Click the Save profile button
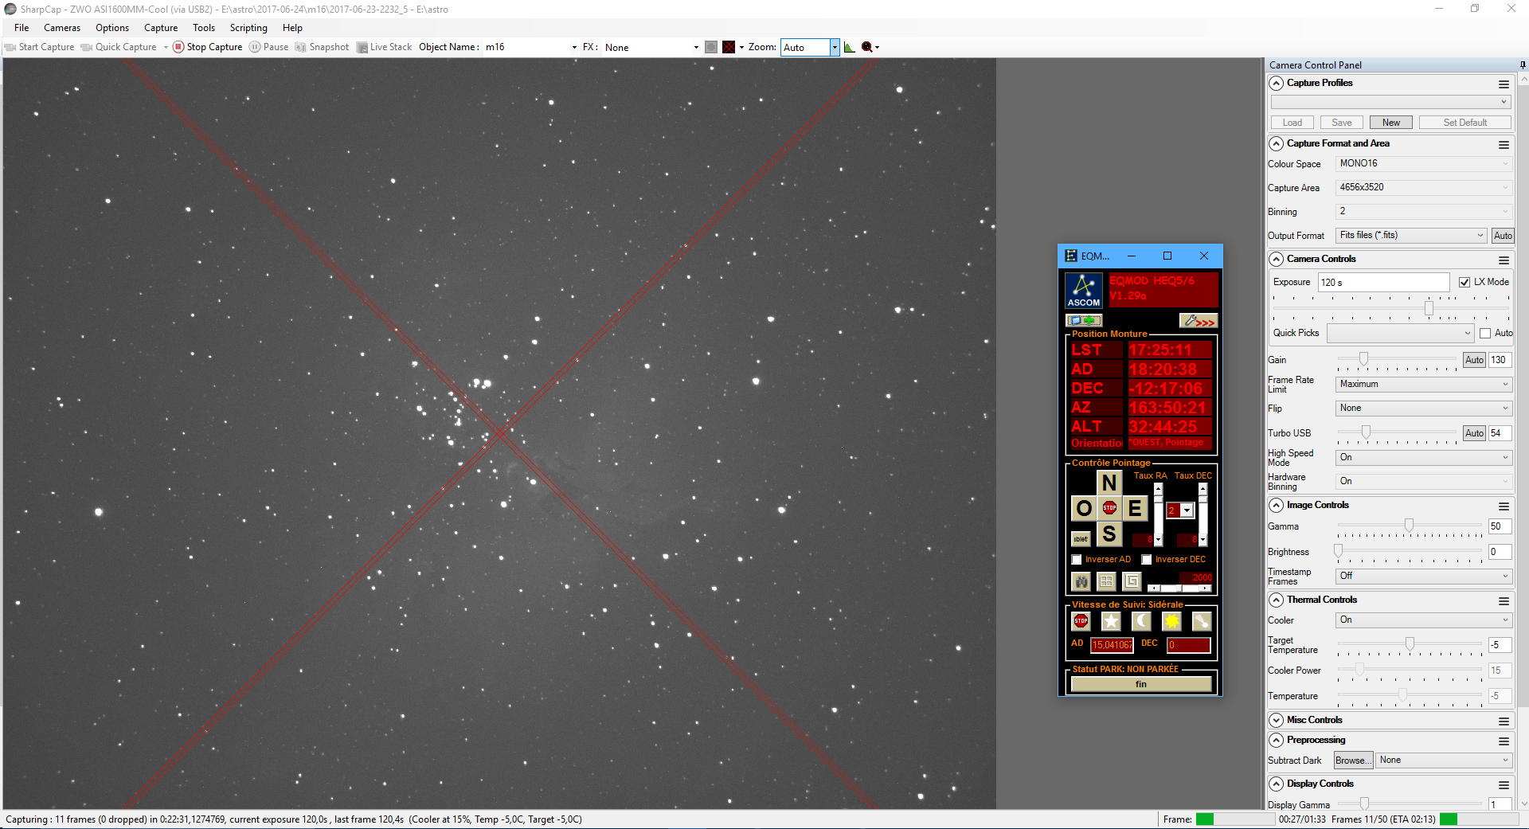 click(1342, 123)
